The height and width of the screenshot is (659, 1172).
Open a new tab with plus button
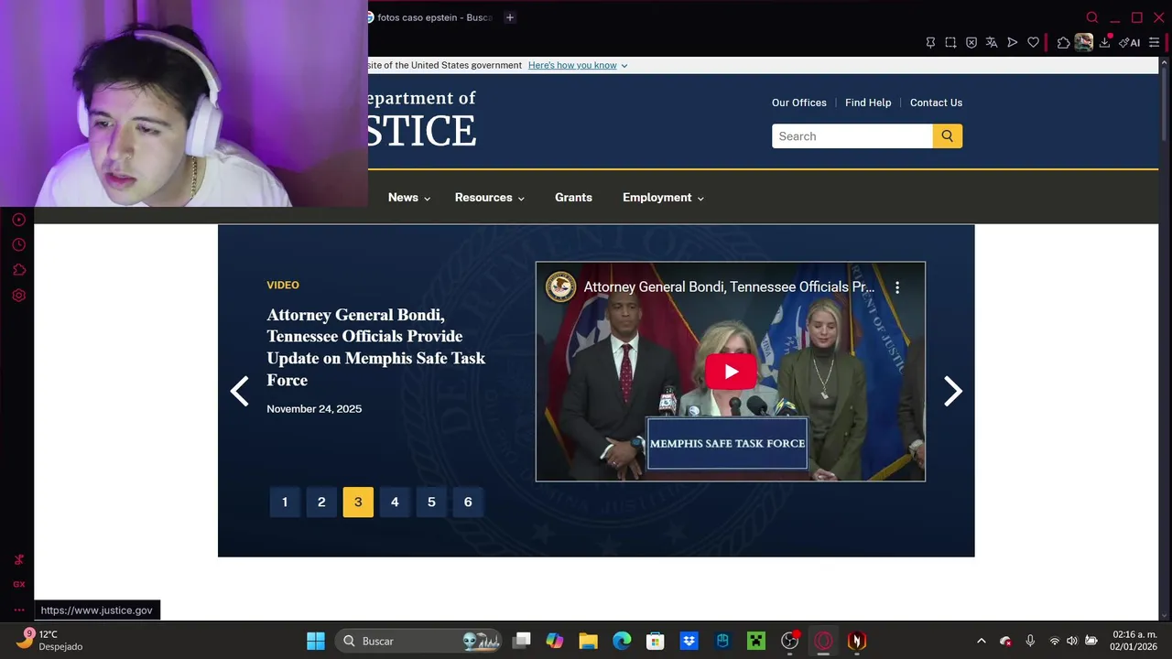pyautogui.click(x=510, y=17)
